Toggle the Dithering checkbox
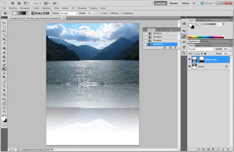This screenshot has width=234, height=152. coord(110,13)
